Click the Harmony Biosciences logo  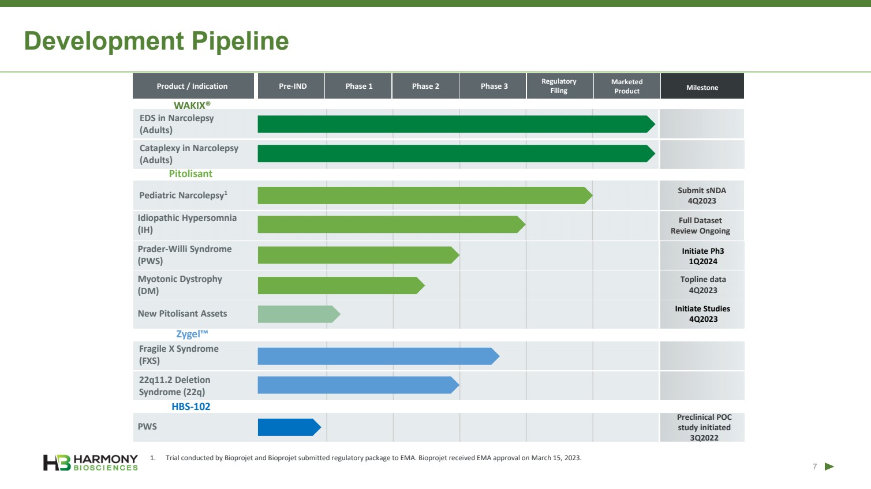91,462
